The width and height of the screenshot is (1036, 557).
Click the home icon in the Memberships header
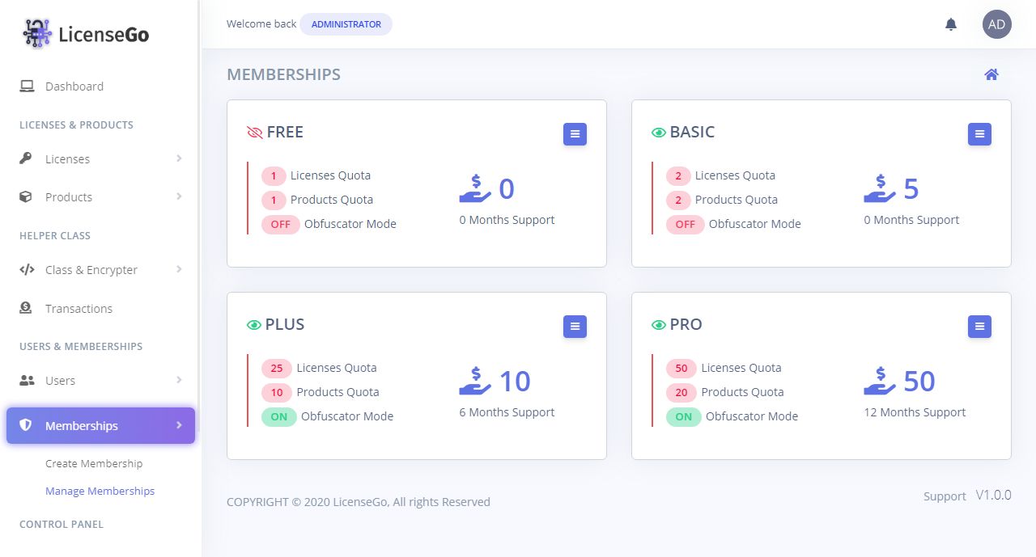coord(991,74)
